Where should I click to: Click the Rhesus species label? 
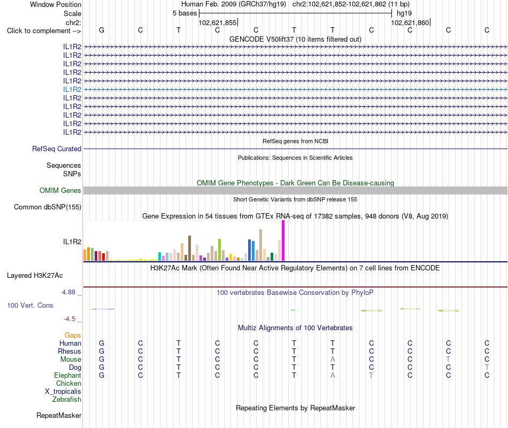70,351
